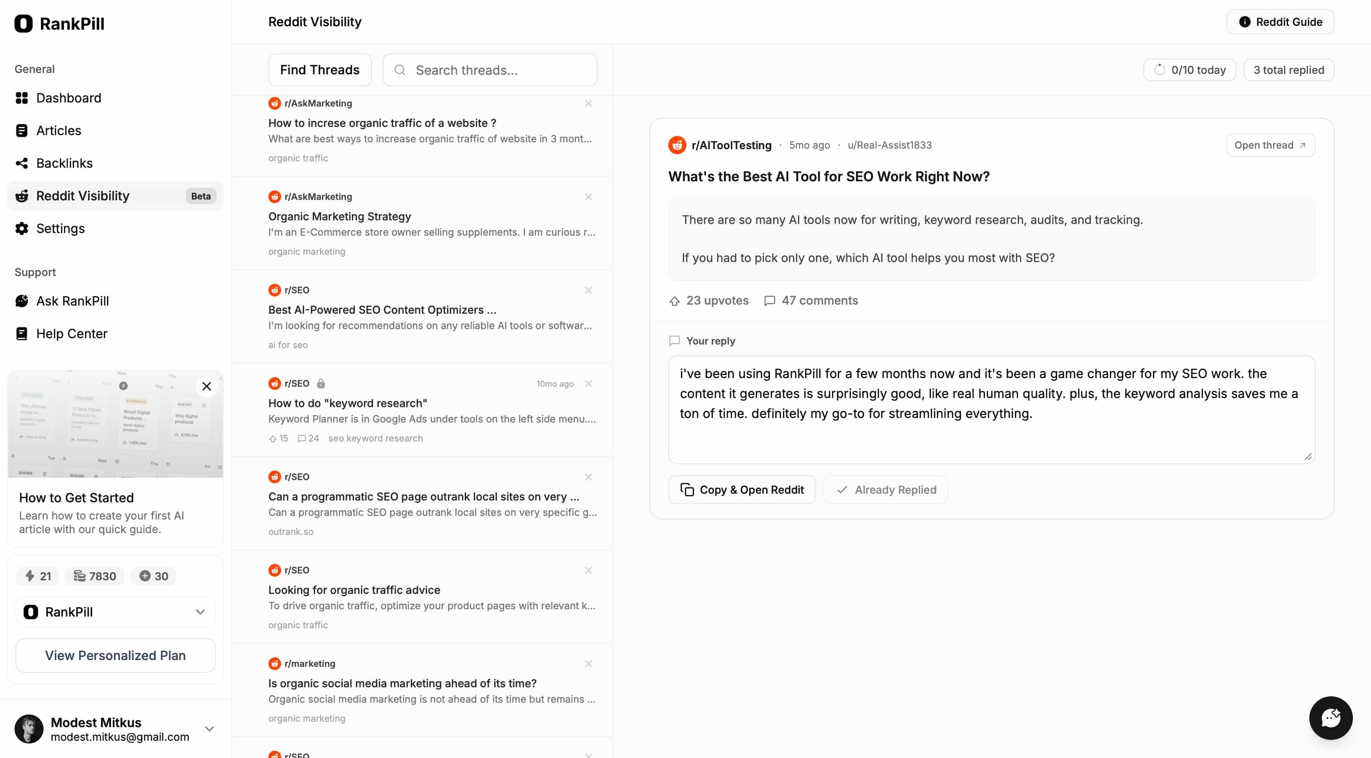Image resolution: width=1371 pixels, height=758 pixels.
Task: Open the Help Center book icon
Action: tap(22, 333)
